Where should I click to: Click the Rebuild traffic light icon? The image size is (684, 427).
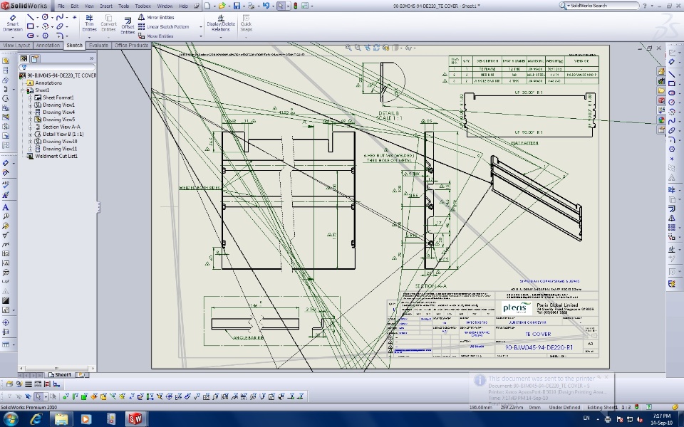pyautogui.click(x=295, y=6)
